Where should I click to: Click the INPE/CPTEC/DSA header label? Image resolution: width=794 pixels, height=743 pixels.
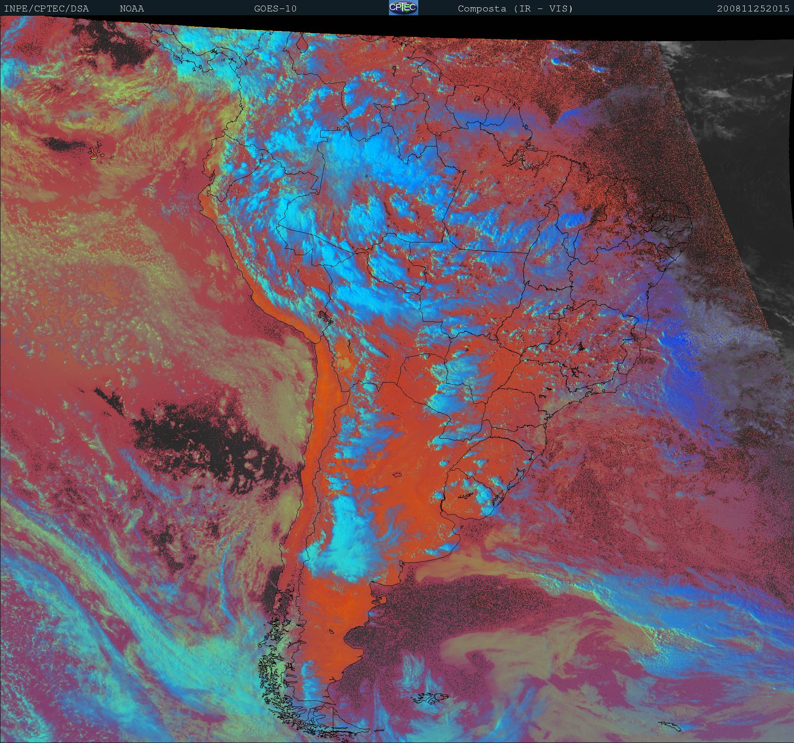tap(46, 8)
